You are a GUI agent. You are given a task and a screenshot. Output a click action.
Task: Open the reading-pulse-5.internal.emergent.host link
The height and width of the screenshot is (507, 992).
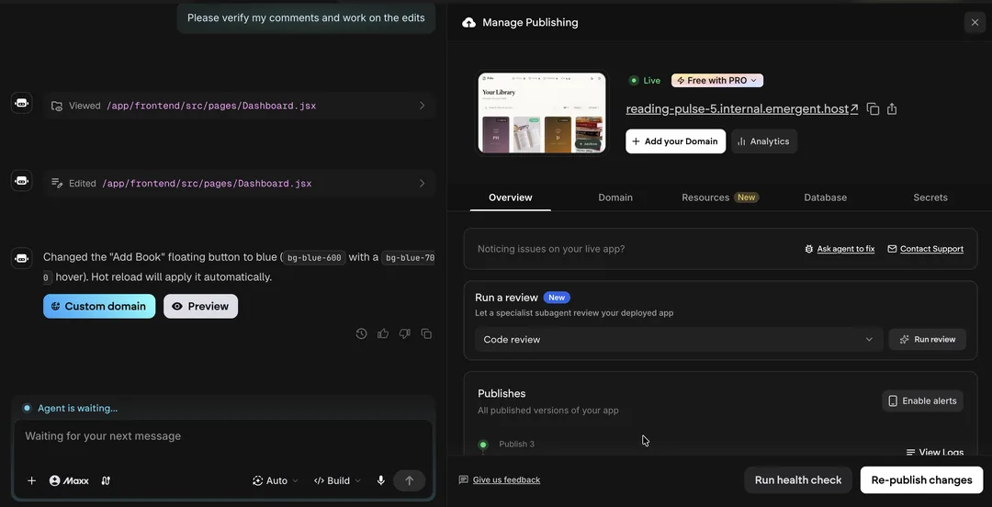pyautogui.click(x=741, y=109)
